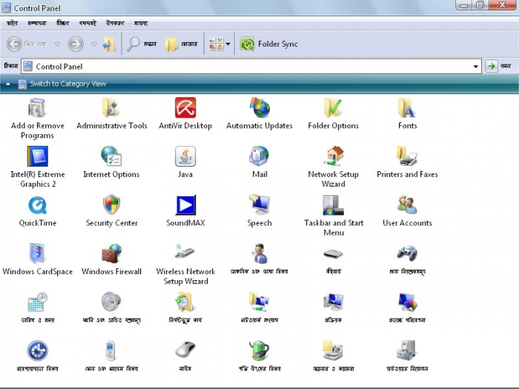Viewport: 519px width, 389px height.
Task: Open Security Center
Action: (111, 211)
